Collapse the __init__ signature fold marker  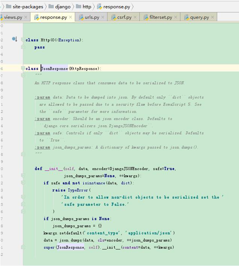pos(23,176)
